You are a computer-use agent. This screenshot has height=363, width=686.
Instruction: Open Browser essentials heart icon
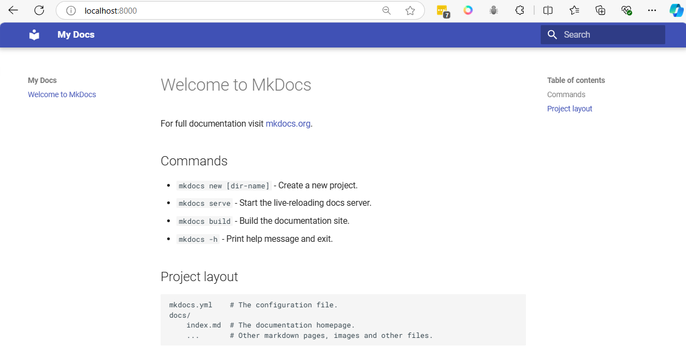tap(626, 10)
